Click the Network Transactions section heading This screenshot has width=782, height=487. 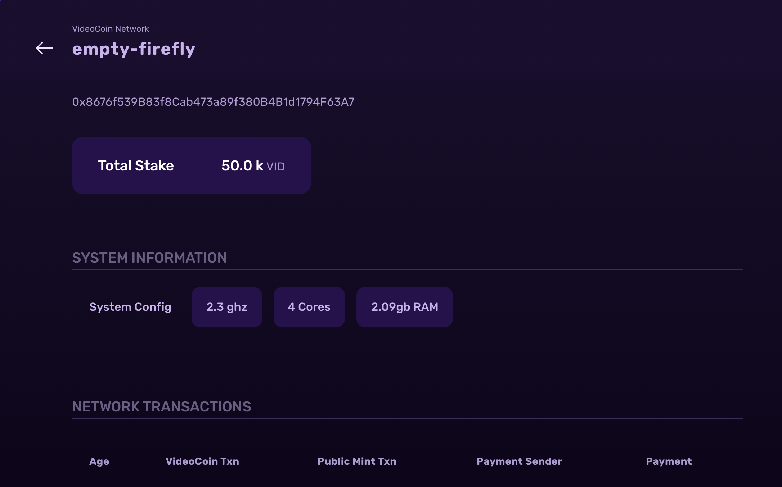[162, 407]
